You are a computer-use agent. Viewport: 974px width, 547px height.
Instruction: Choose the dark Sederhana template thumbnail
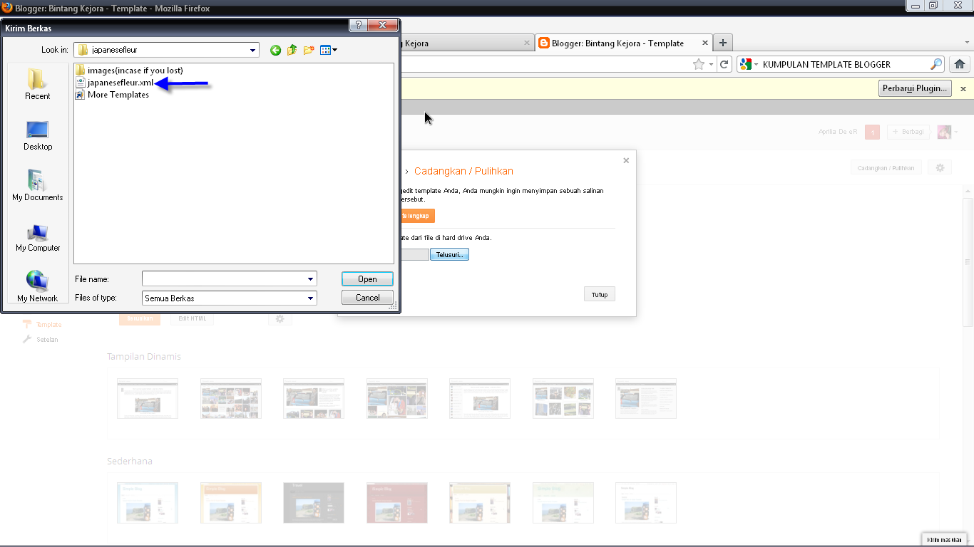[314, 502]
